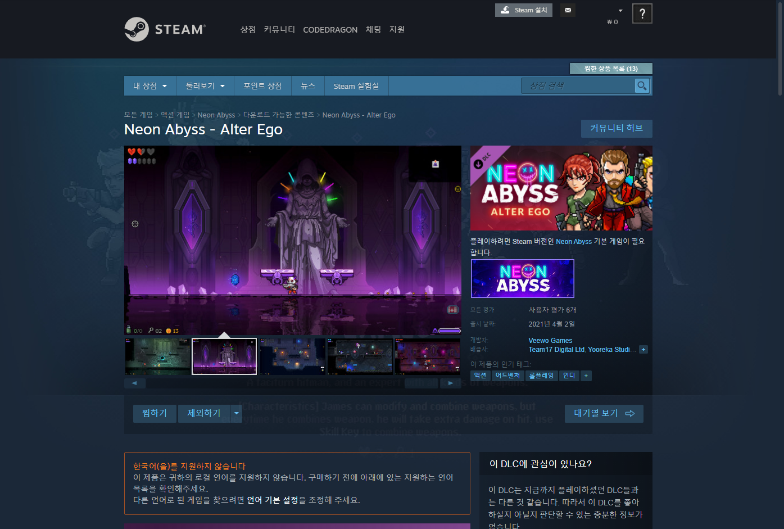Click the Steam logo in header
The width and height of the screenshot is (784, 529).
165,29
